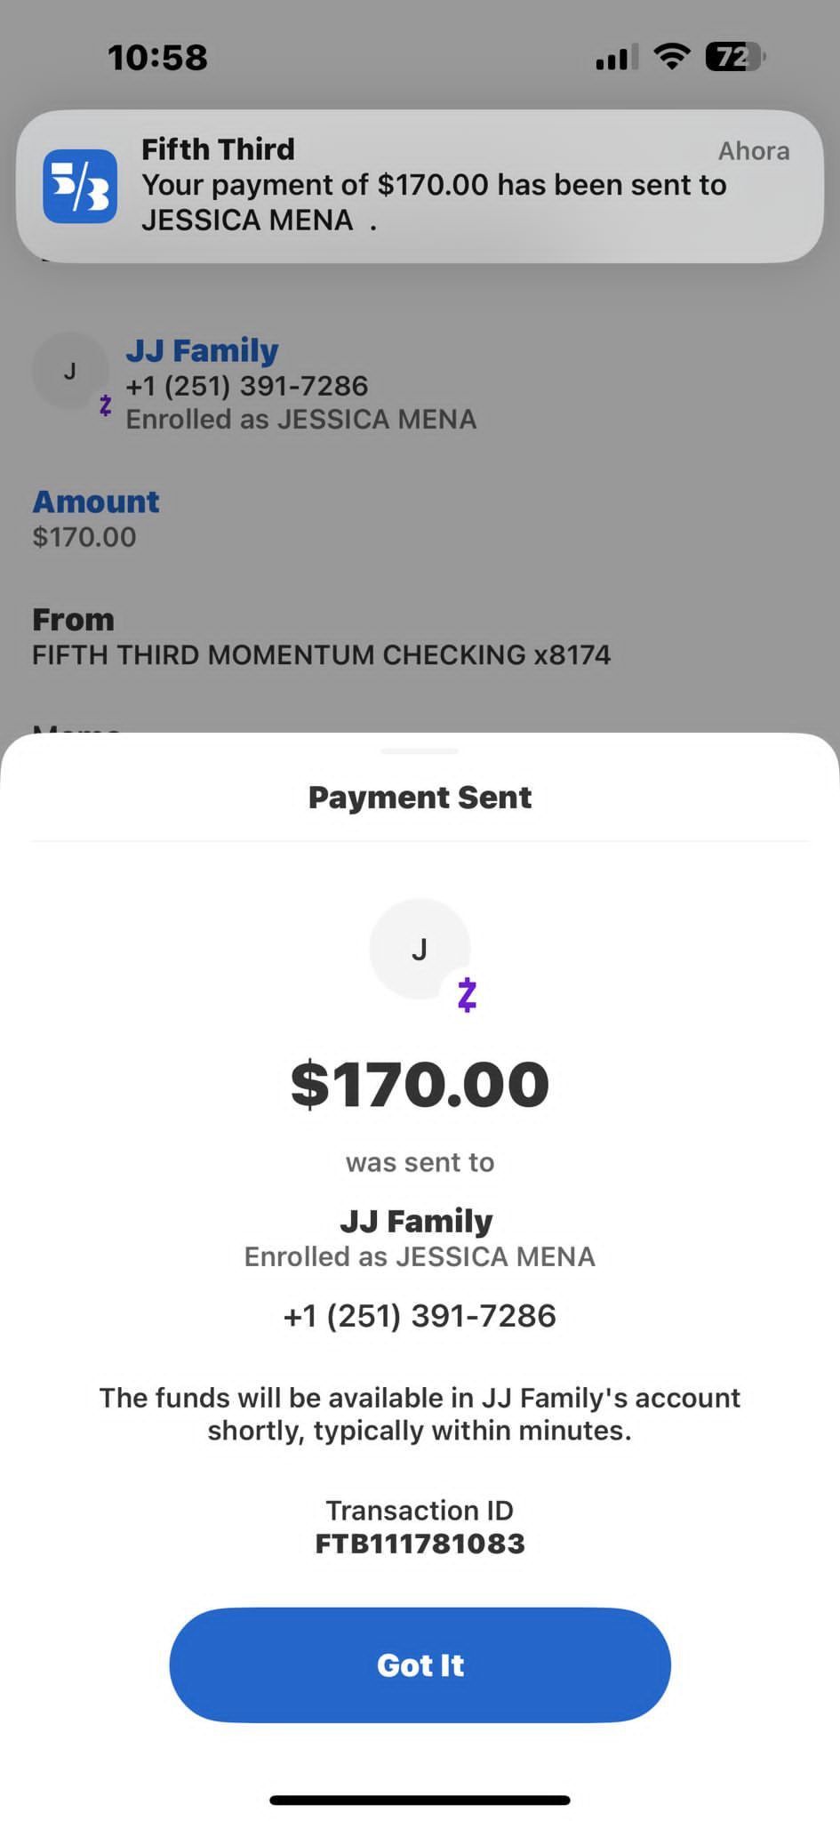
Task: Tap the FIFTH THIRD MOMENTUM CHECKING x8174 account
Action: pos(321,654)
